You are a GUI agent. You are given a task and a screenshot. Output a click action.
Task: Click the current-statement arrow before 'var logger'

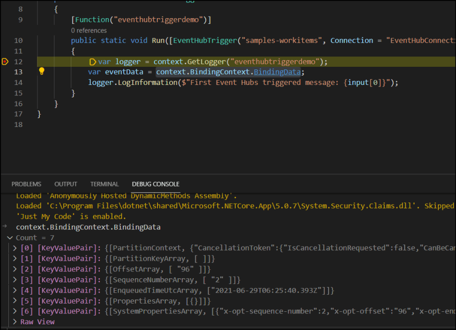click(92, 62)
